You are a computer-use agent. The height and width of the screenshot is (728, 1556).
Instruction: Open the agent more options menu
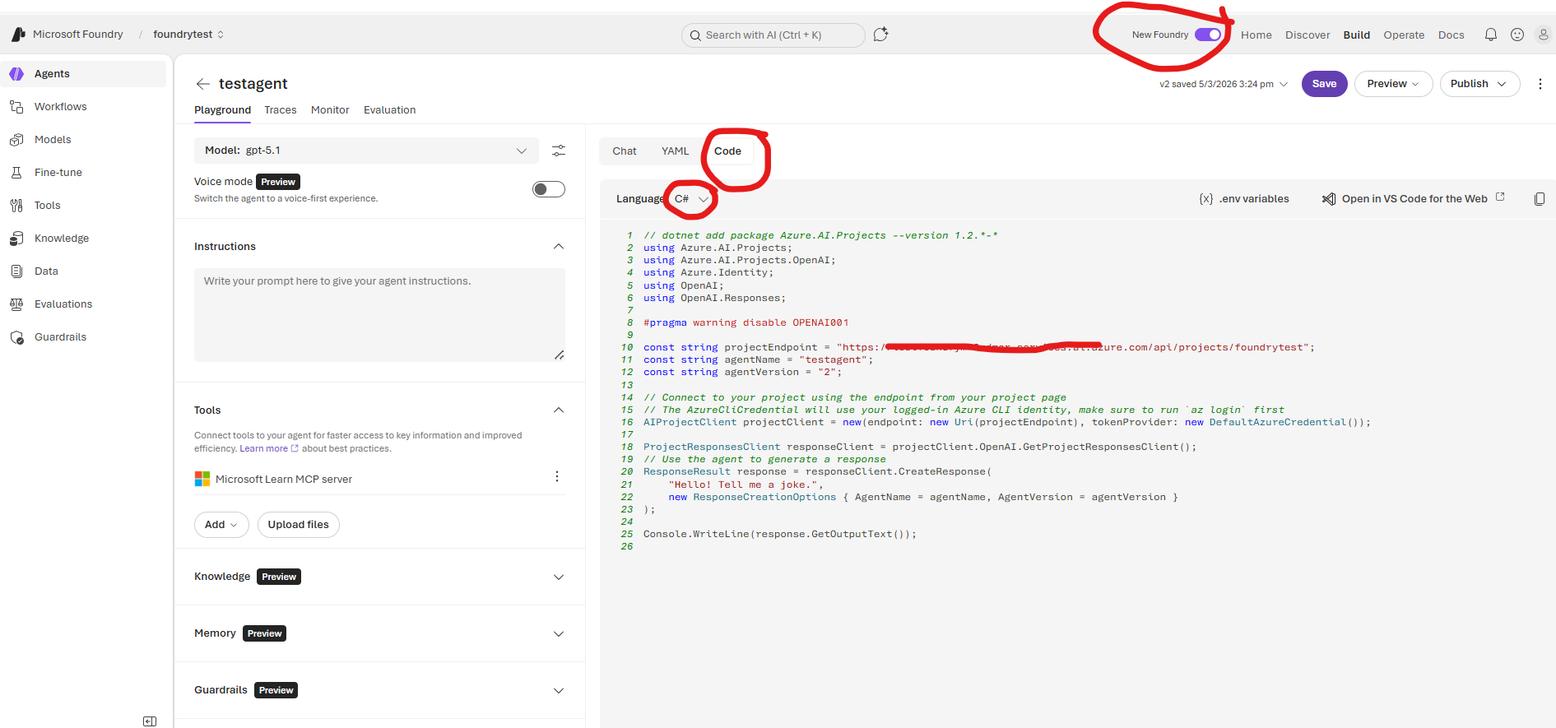point(1540,84)
